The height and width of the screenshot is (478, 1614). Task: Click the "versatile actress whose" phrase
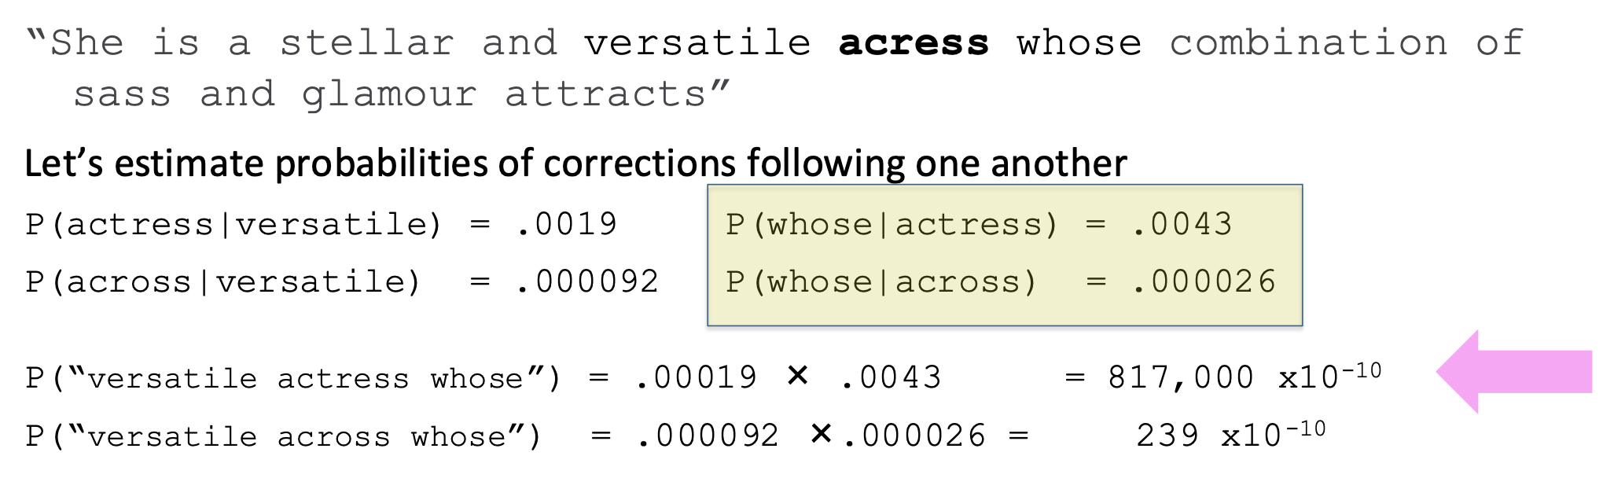[x=303, y=380]
